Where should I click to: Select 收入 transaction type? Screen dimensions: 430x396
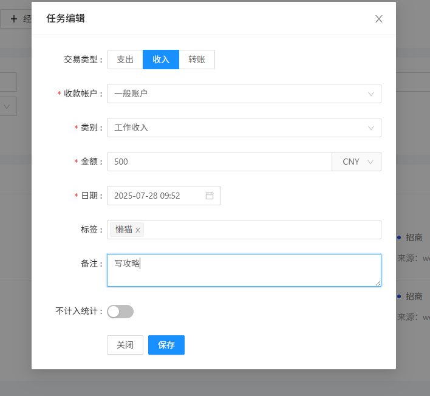[x=161, y=60]
